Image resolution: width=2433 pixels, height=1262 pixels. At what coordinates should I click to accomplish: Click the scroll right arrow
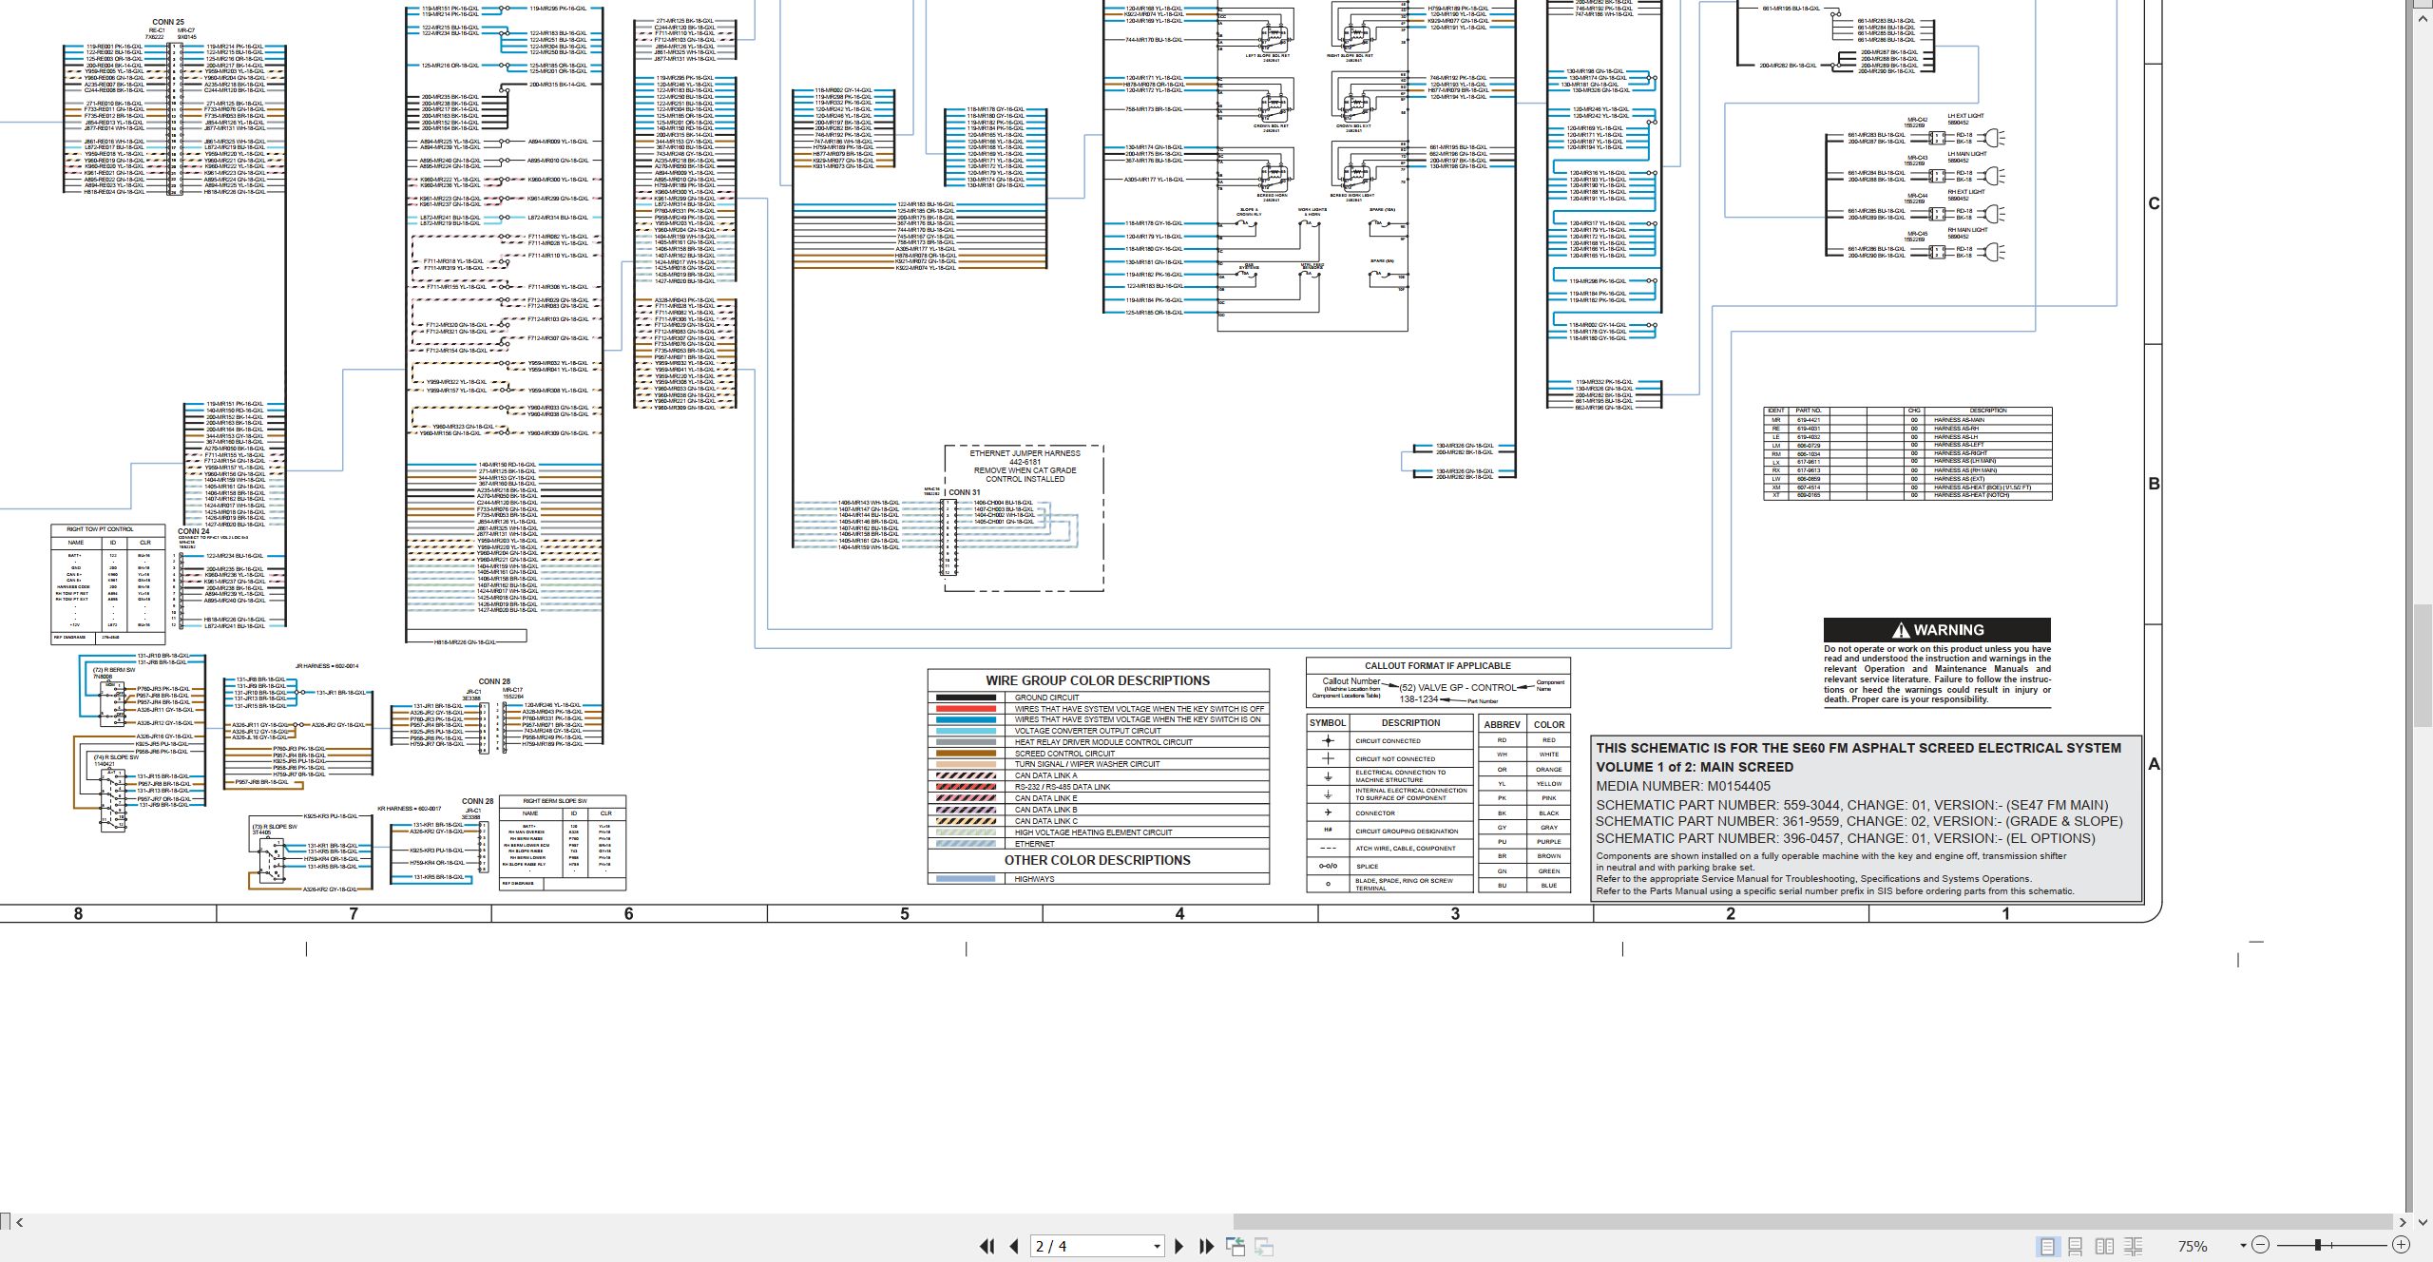tap(2404, 1222)
